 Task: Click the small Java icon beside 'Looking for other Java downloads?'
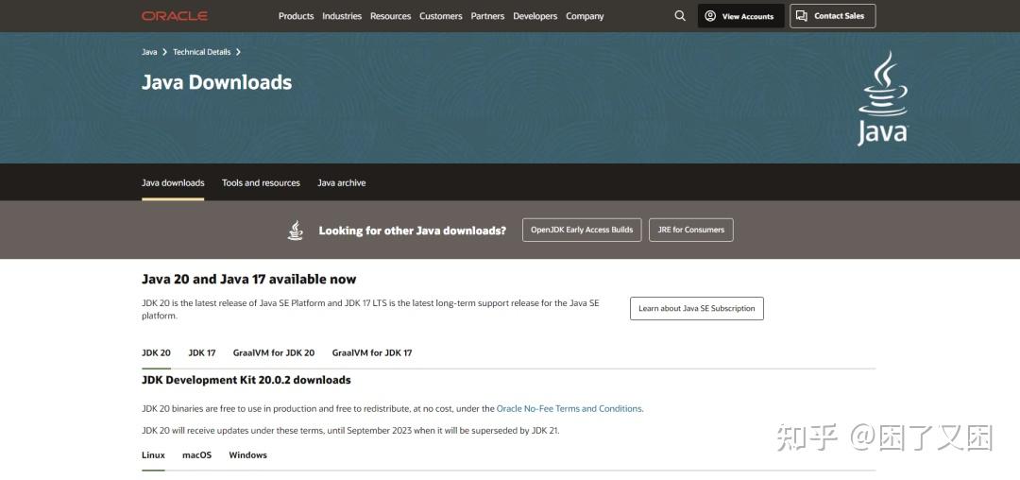pos(296,231)
